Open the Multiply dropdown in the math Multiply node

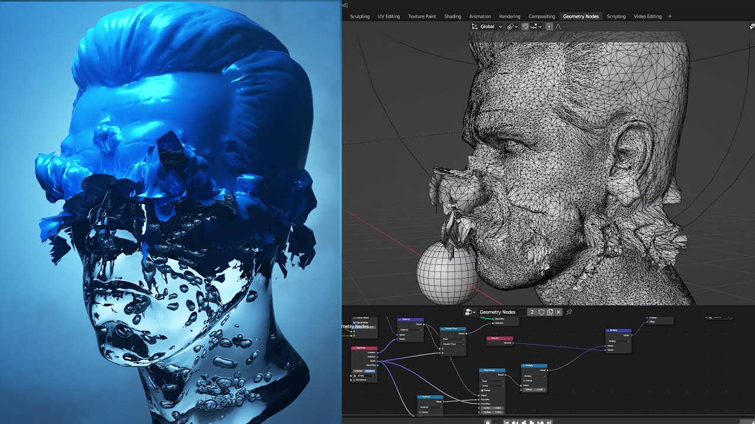pyautogui.click(x=534, y=376)
